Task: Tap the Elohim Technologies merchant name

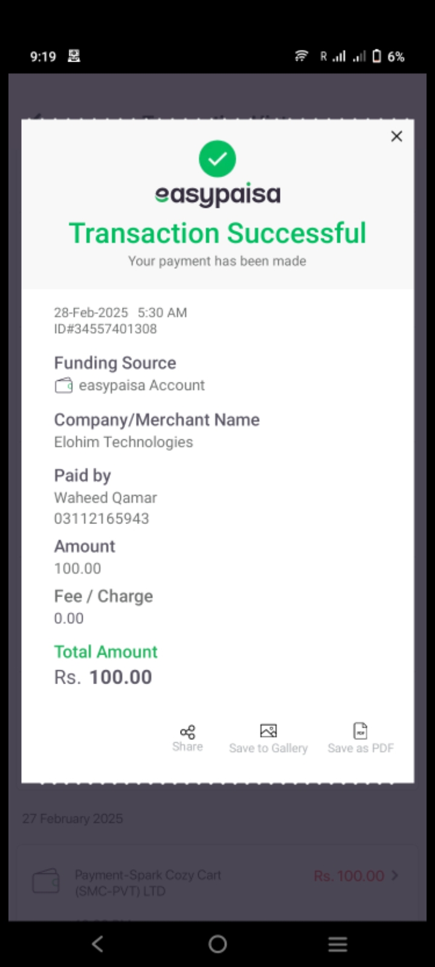Action: tap(124, 442)
